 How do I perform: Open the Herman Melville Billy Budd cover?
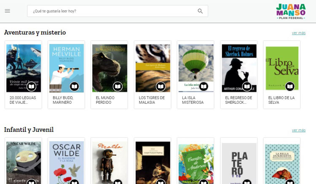click(67, 68)
